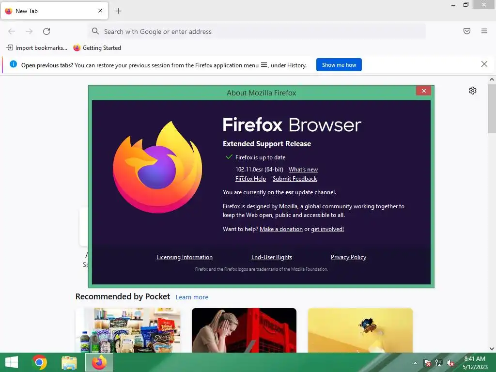Click the vertical scrollbar thumb

coord(492,108)
